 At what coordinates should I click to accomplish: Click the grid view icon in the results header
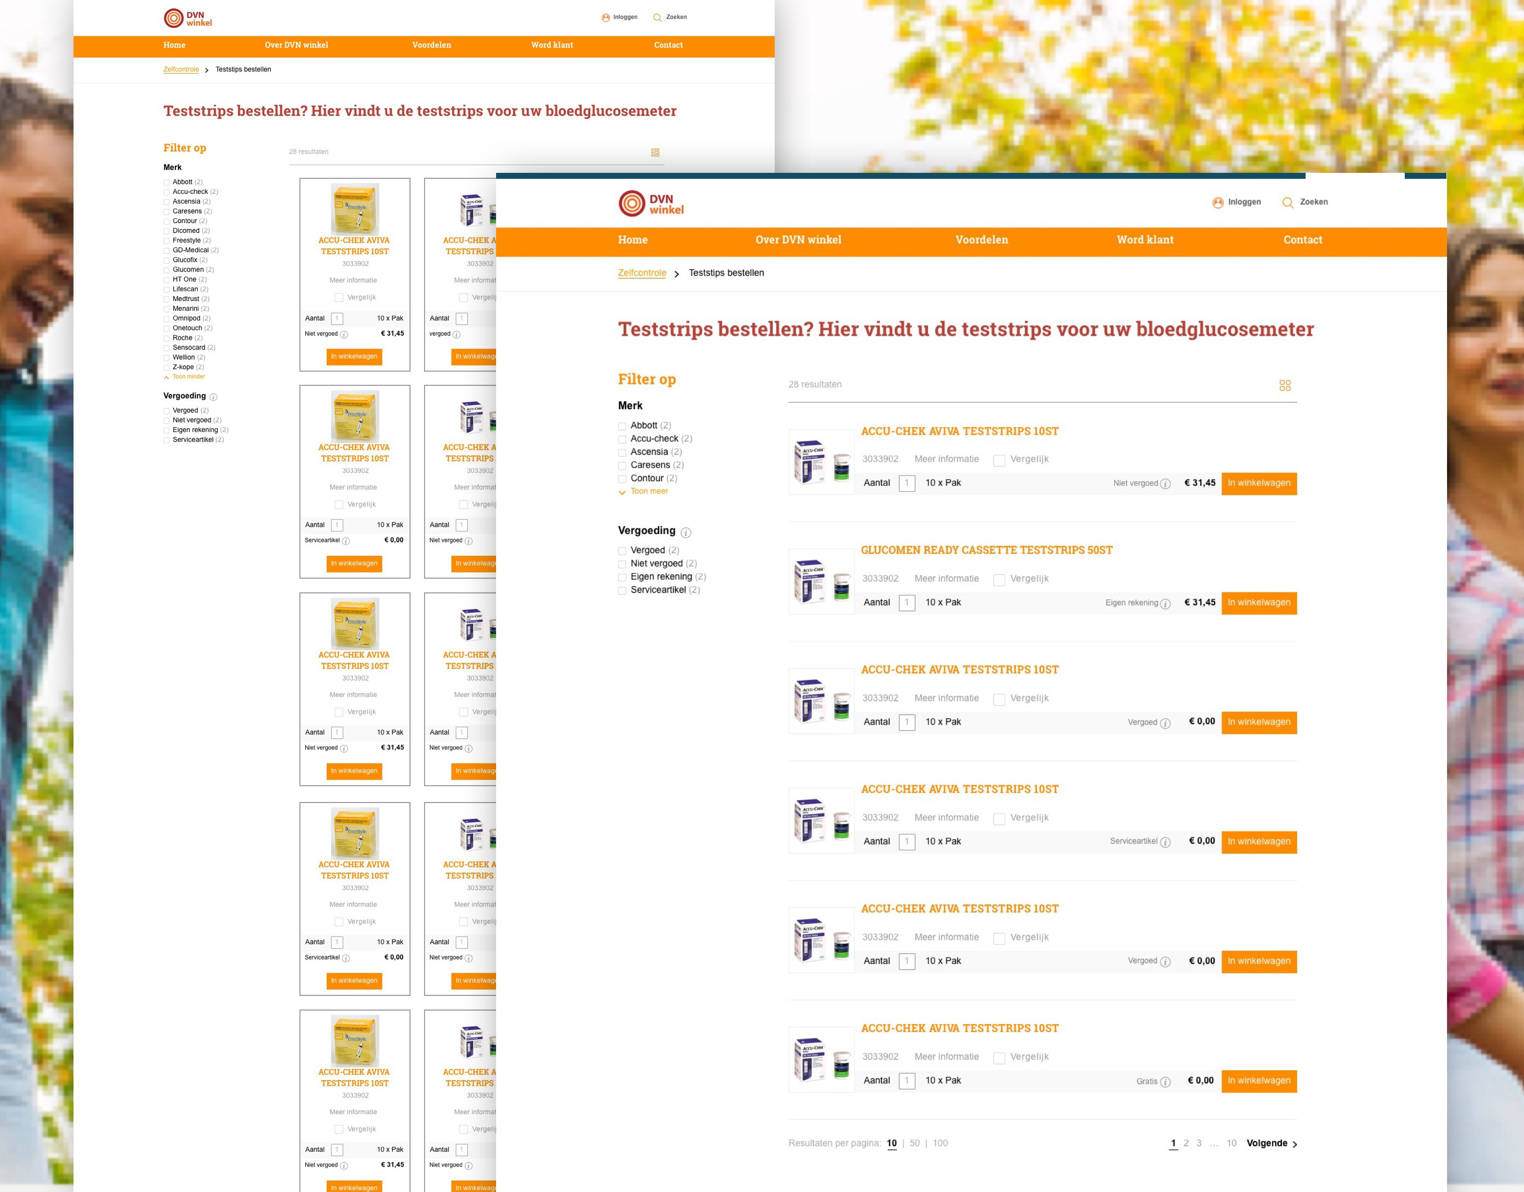tap(1285, 385)
